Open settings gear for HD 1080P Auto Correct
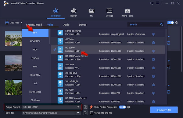 coord(153,60)
